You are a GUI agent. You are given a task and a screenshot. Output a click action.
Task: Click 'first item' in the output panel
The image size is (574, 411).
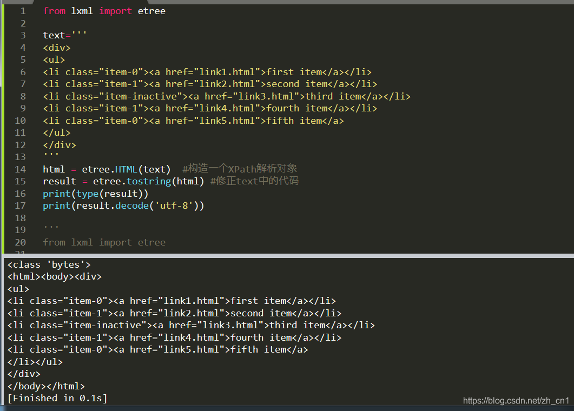coord(258,301)
